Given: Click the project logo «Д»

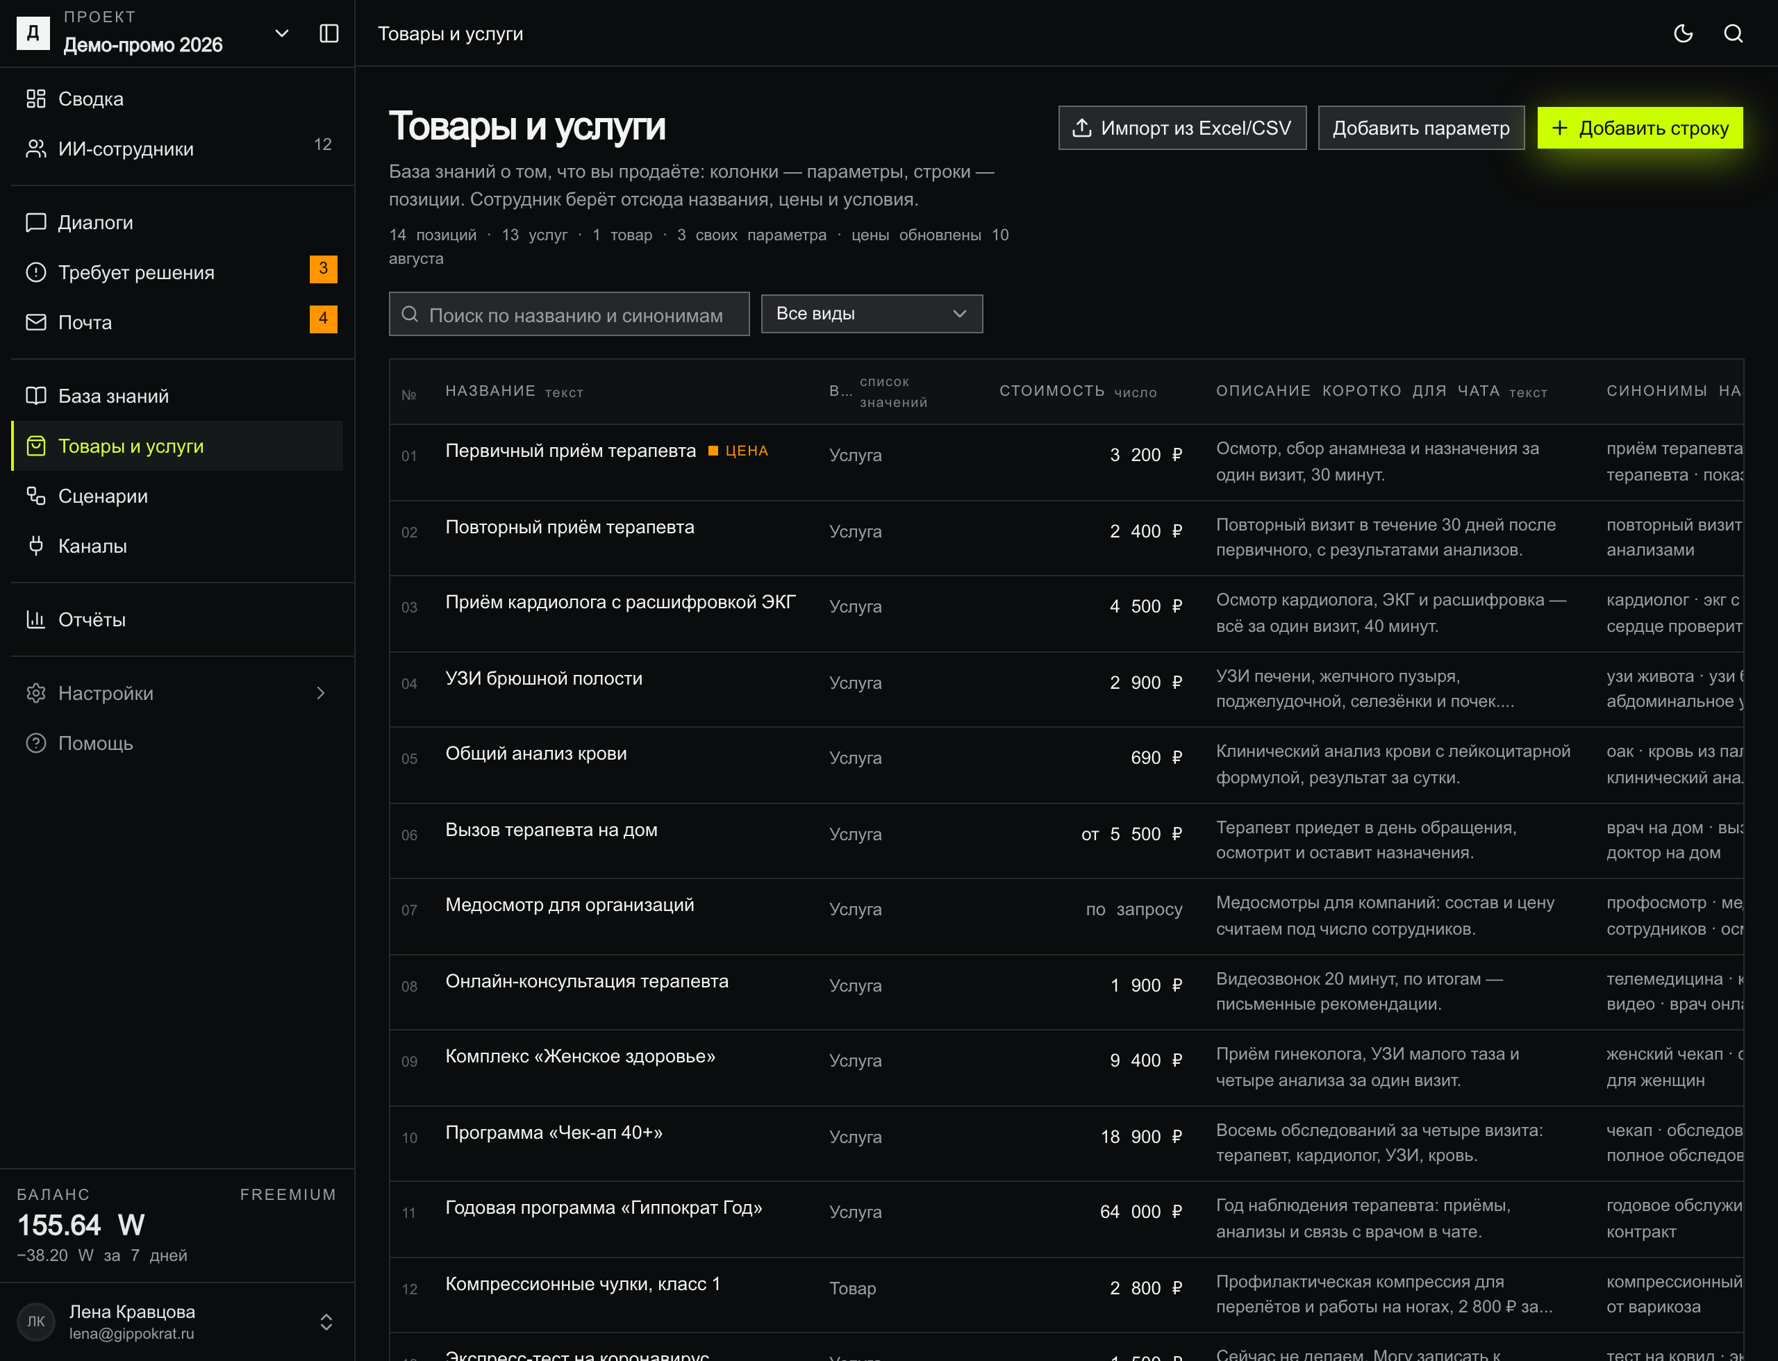Looking at the screenshot, I should tap(33, 33).
